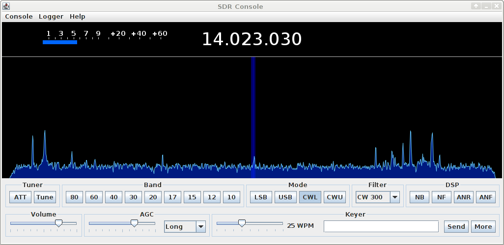Click the Keyer text input field
Image resolution: width=504 pixels, height=245 pixels.
[381, 226]
